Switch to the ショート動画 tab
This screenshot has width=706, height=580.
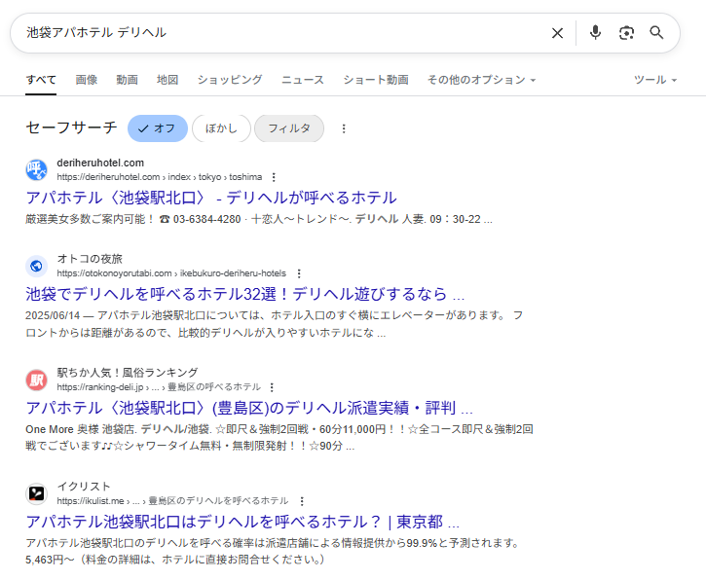point(376,80)
